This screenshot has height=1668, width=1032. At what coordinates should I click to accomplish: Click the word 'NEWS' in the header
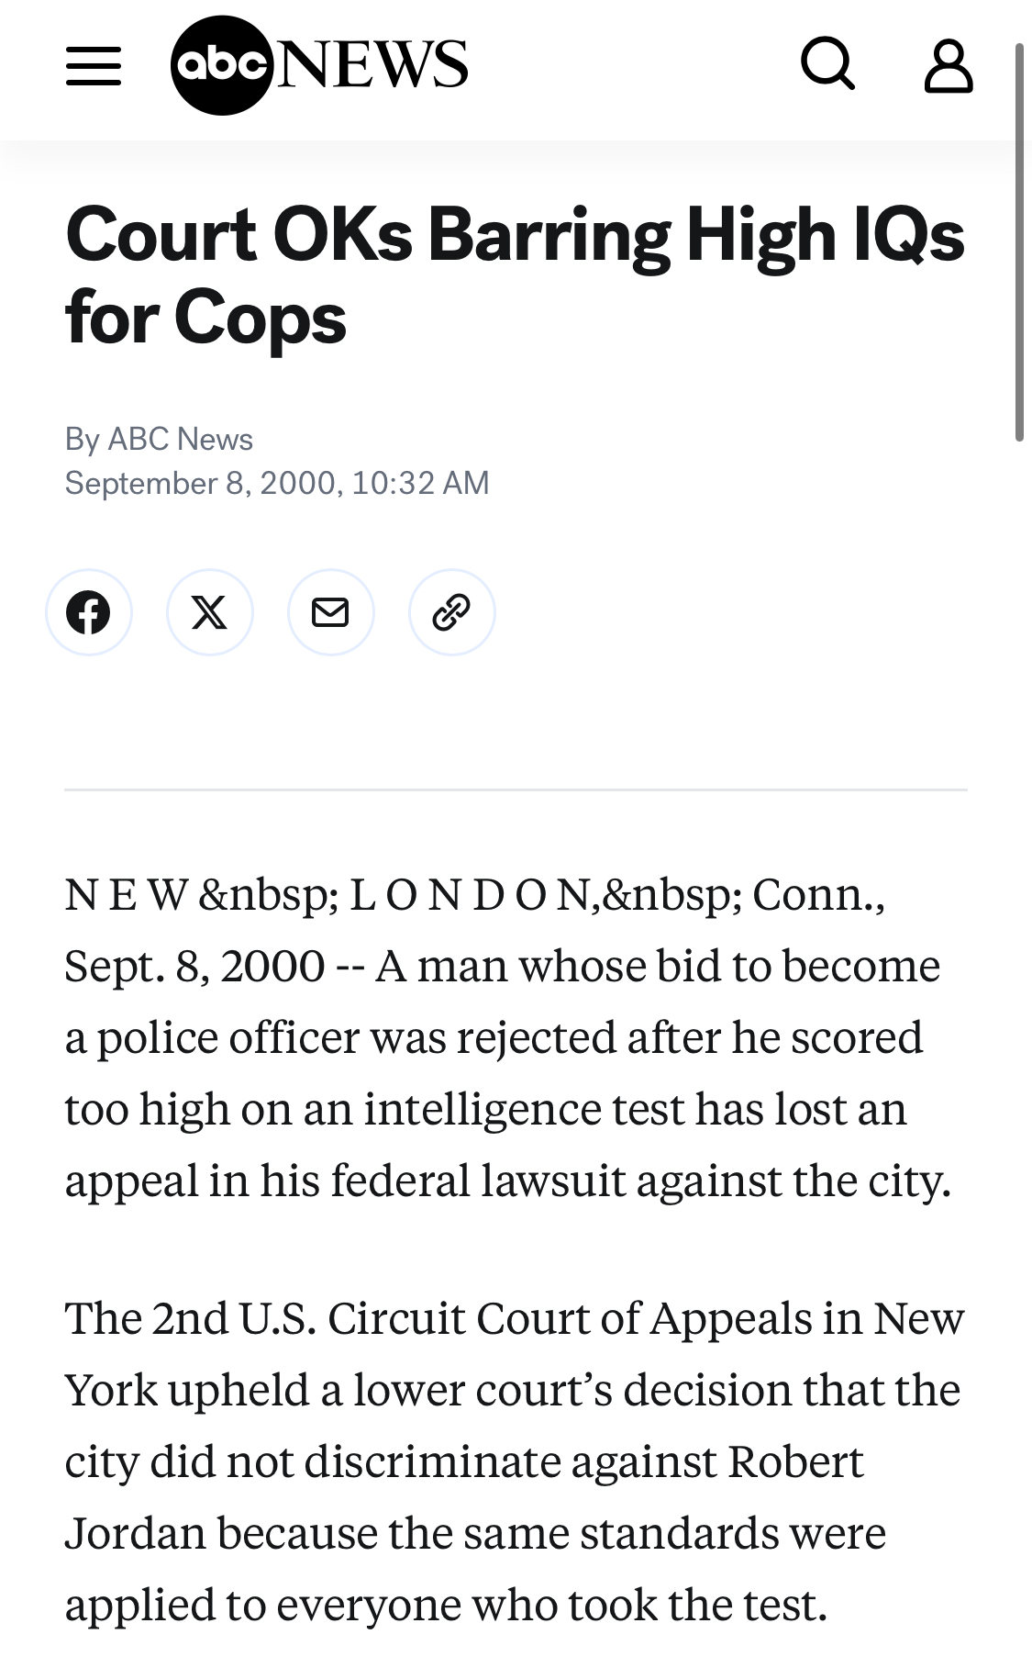372,64
